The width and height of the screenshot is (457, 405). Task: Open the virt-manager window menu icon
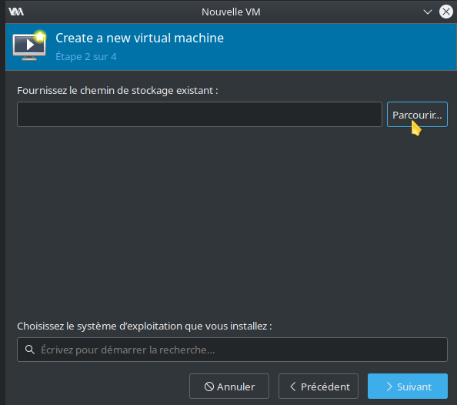(16, 12)
